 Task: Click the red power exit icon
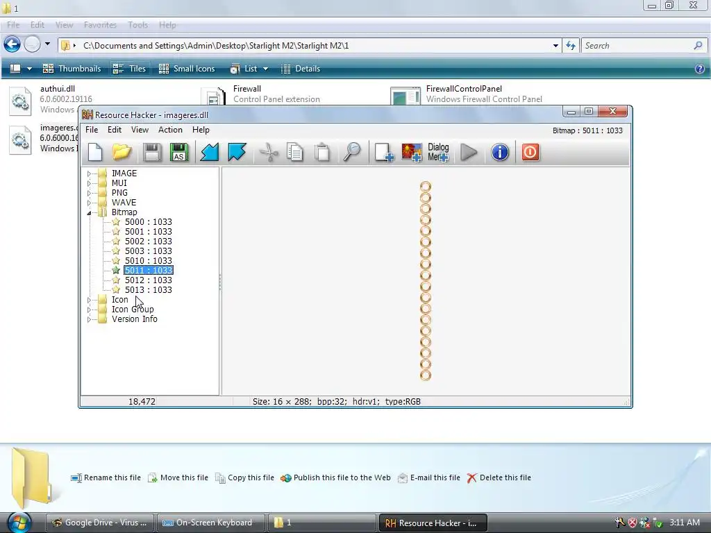530,152
